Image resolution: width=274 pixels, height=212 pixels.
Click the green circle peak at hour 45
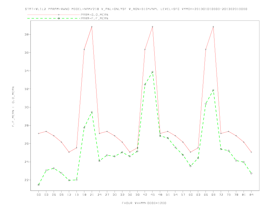click(153, 72)
